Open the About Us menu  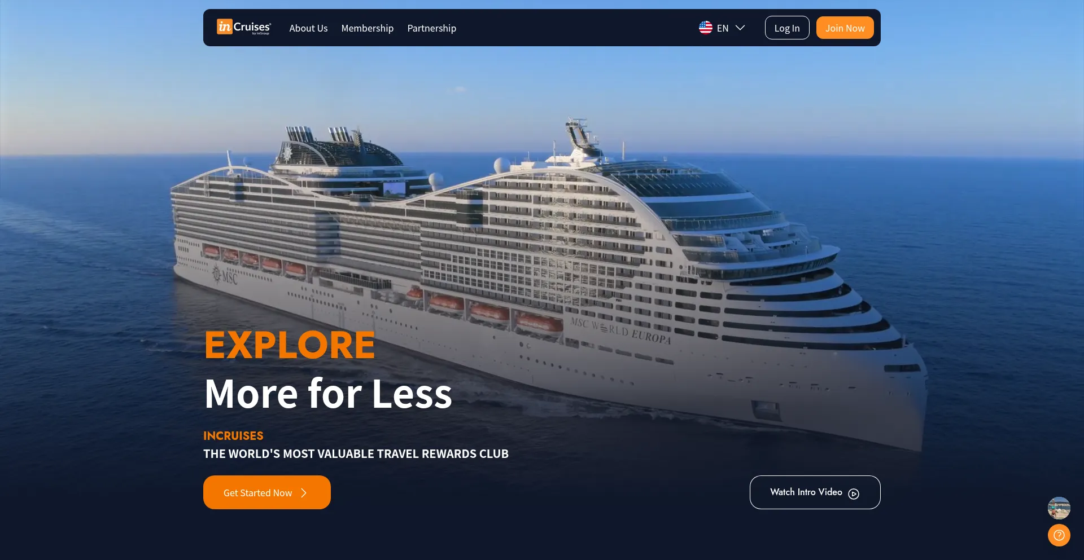point(308,28)
